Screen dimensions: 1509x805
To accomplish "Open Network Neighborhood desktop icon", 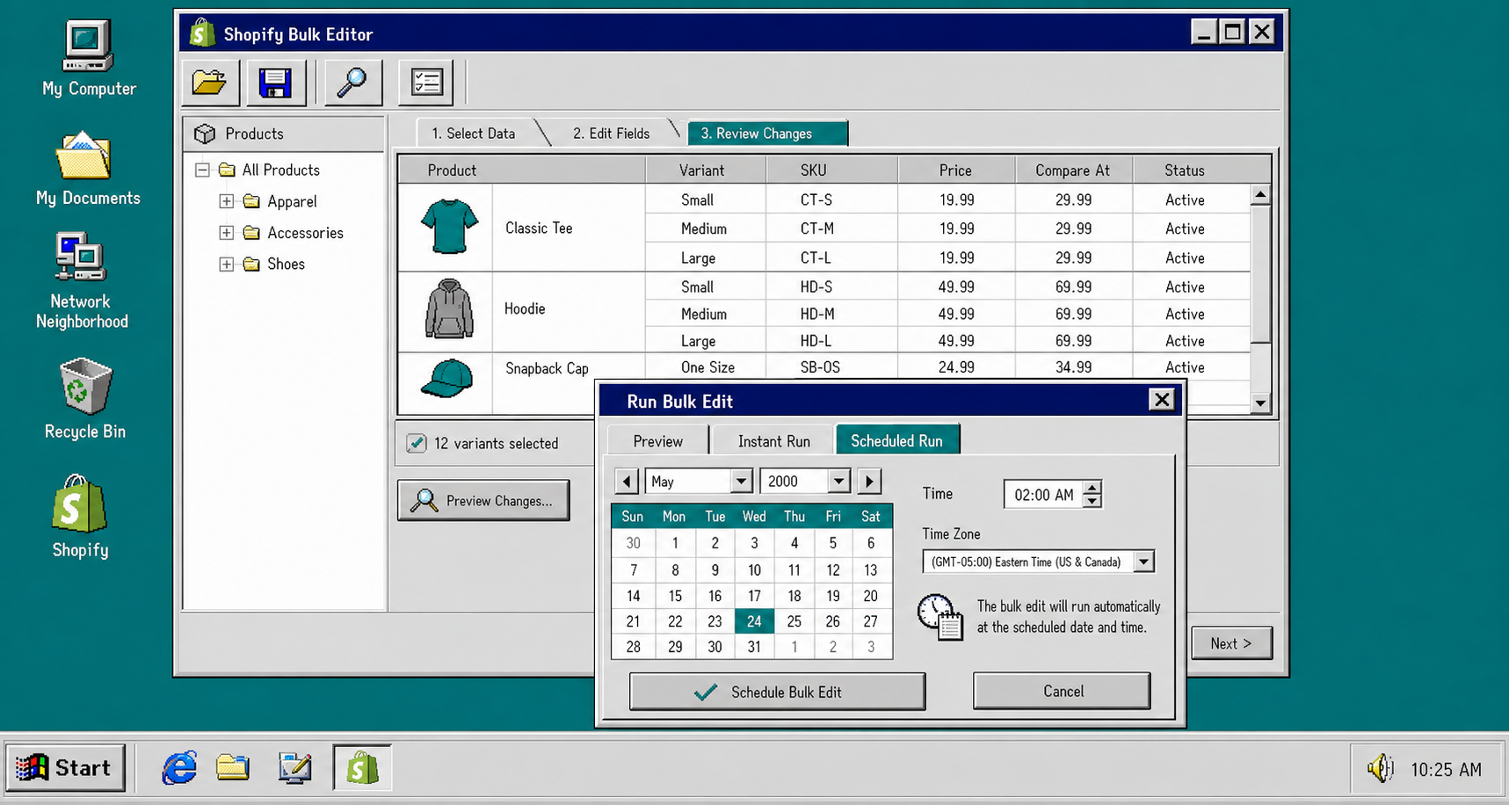I will (82, 281).
